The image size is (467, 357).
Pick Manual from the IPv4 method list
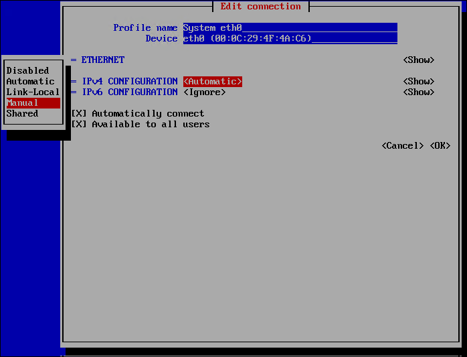pyautogui.click(x=33, y=103)
